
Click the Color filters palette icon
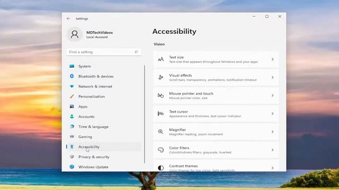point(160,150)
